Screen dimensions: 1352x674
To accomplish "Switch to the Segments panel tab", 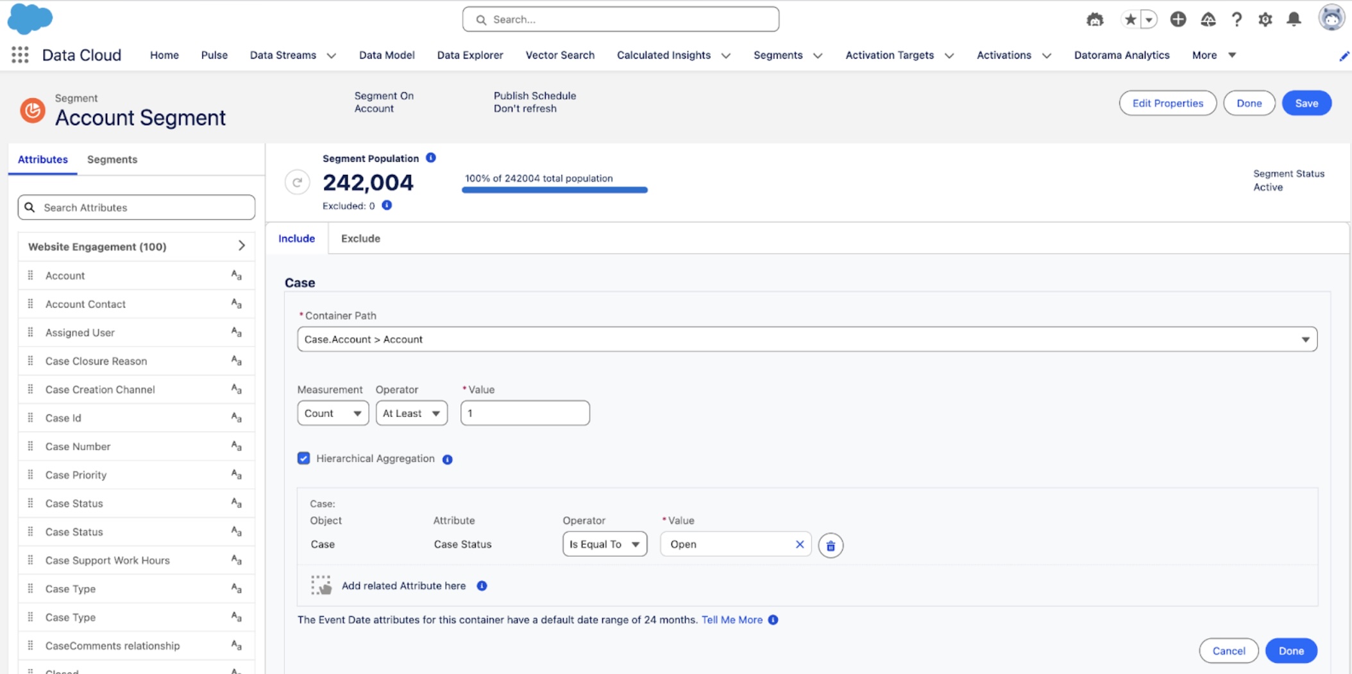I will (112, 160).
